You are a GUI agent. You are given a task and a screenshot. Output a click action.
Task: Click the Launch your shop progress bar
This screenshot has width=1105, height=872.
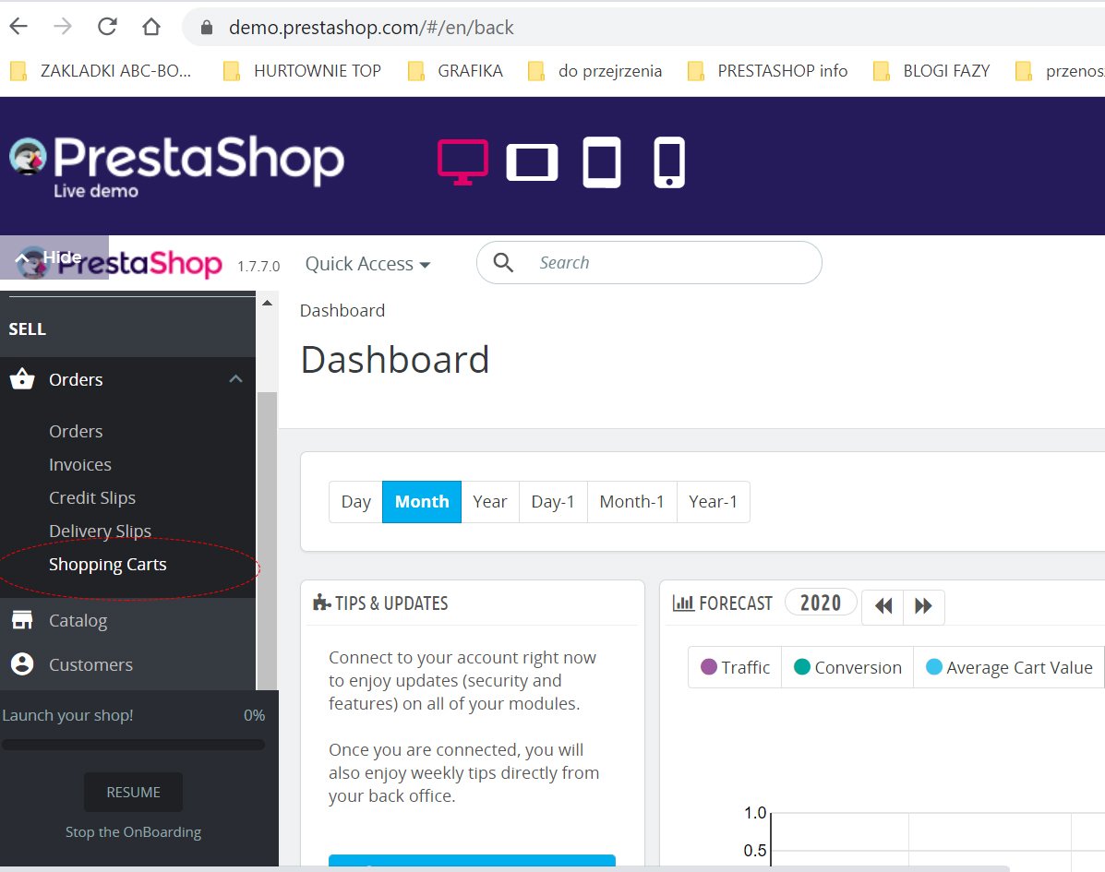pyautogui.click(x=133, y=745)
